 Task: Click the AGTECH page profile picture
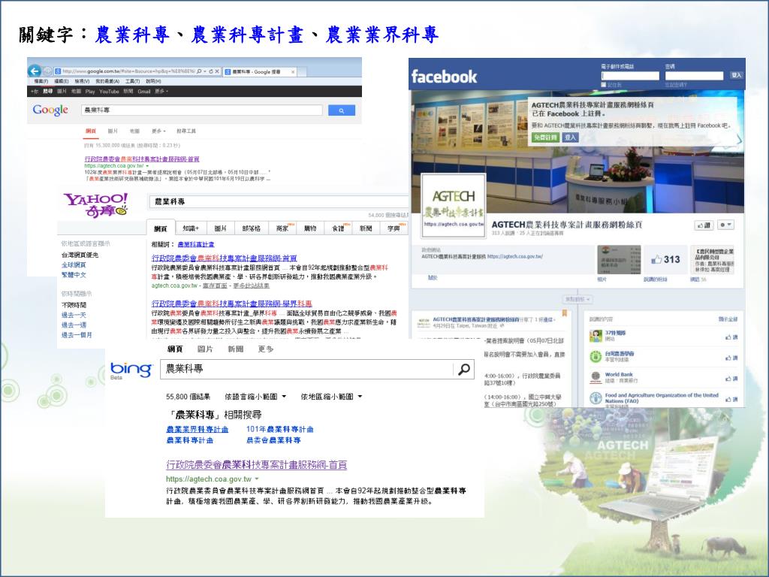coord(454,206)
